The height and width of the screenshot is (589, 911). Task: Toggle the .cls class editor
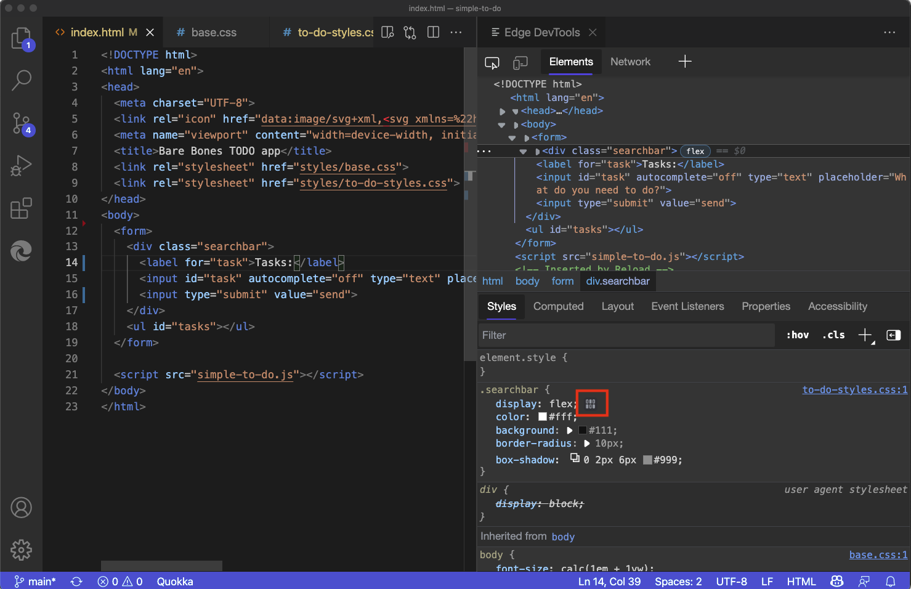tap(833, 335)
